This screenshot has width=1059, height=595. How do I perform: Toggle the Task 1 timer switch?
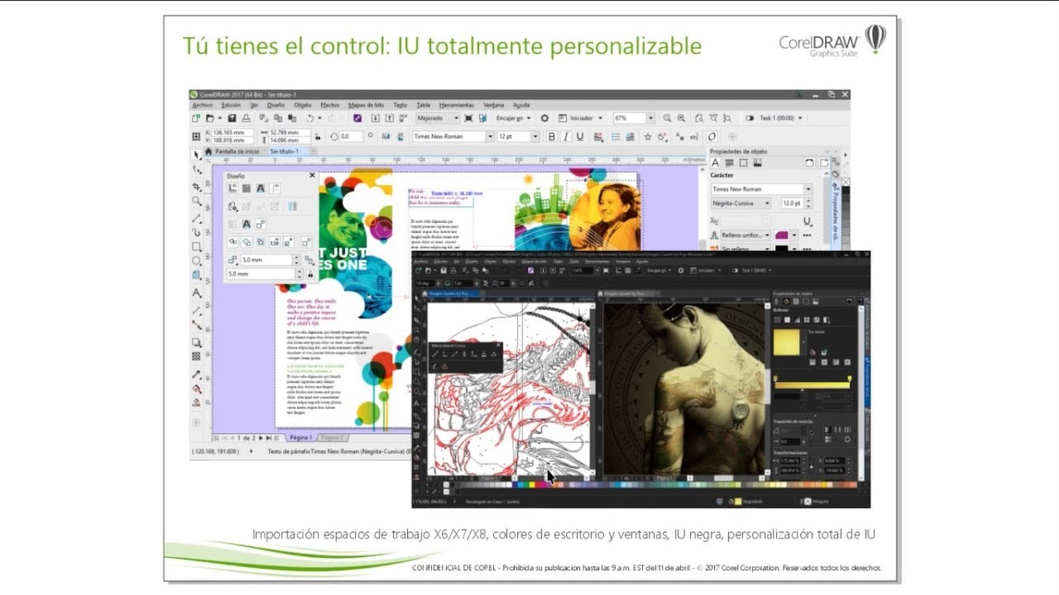(750, 118)
